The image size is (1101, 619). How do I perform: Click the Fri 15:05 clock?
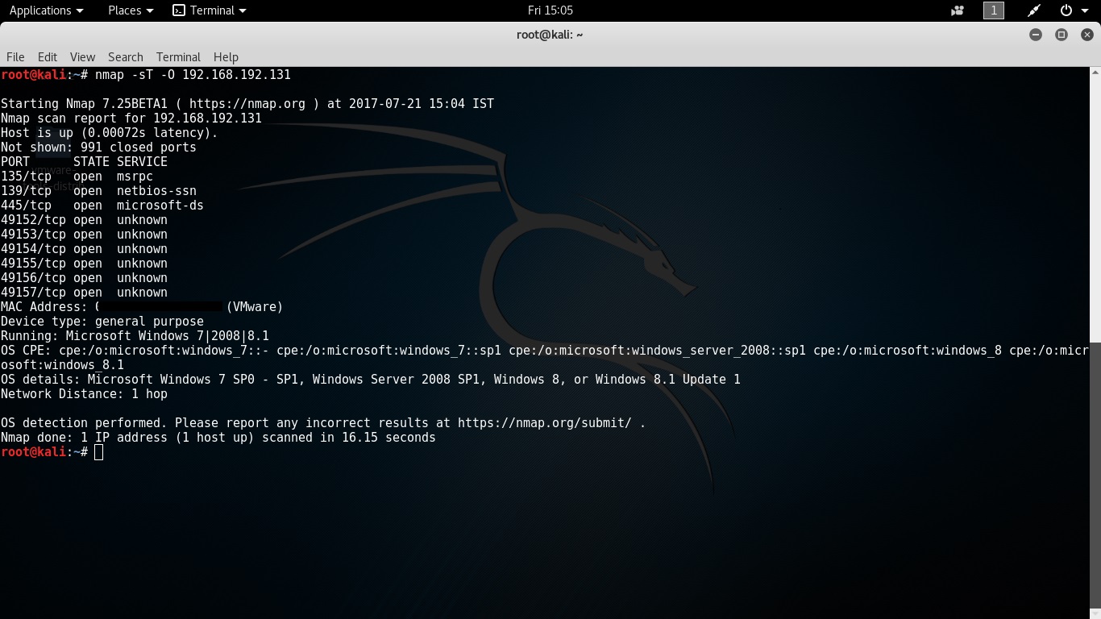(550, 10)
